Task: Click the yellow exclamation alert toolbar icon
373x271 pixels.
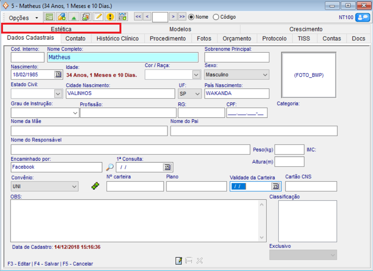Action: pos(110,17)
